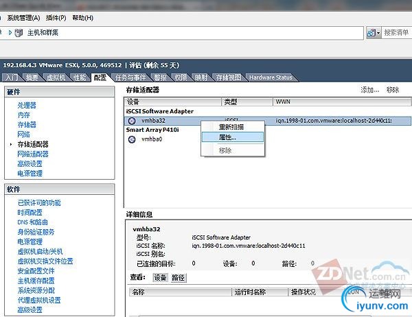Sort by the WWN column header
Image resolution: width=412 pixels, height=317 pixels.
click(x=342, y=102)
